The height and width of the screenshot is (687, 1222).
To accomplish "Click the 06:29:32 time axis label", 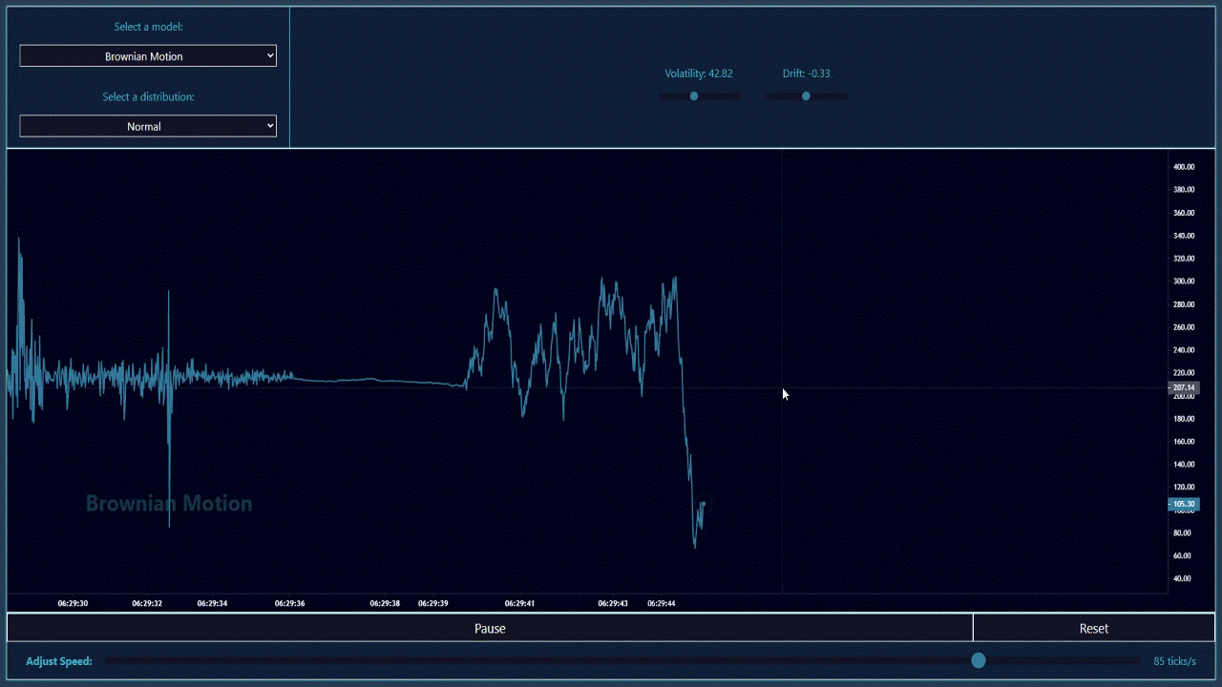I will coord(147,603).
